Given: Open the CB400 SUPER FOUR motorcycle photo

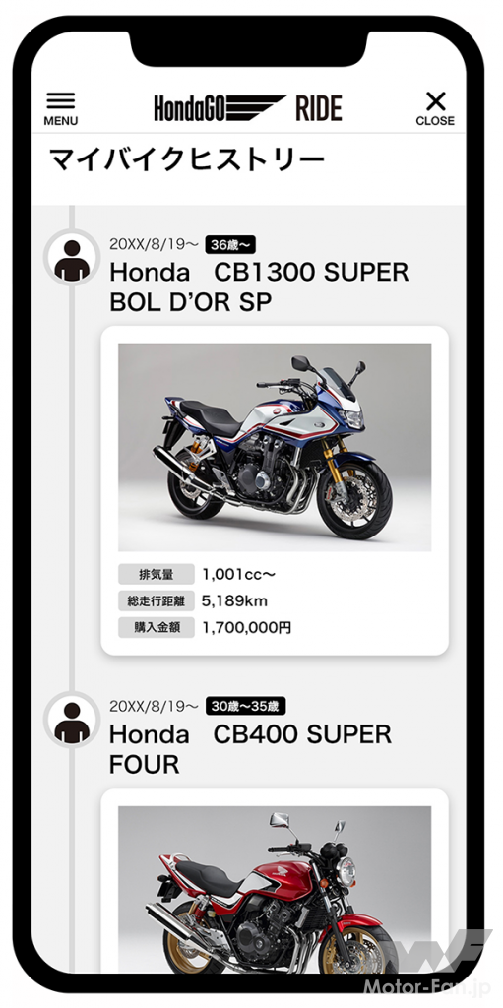Looking at the screenshot, I should pos(275,888).
